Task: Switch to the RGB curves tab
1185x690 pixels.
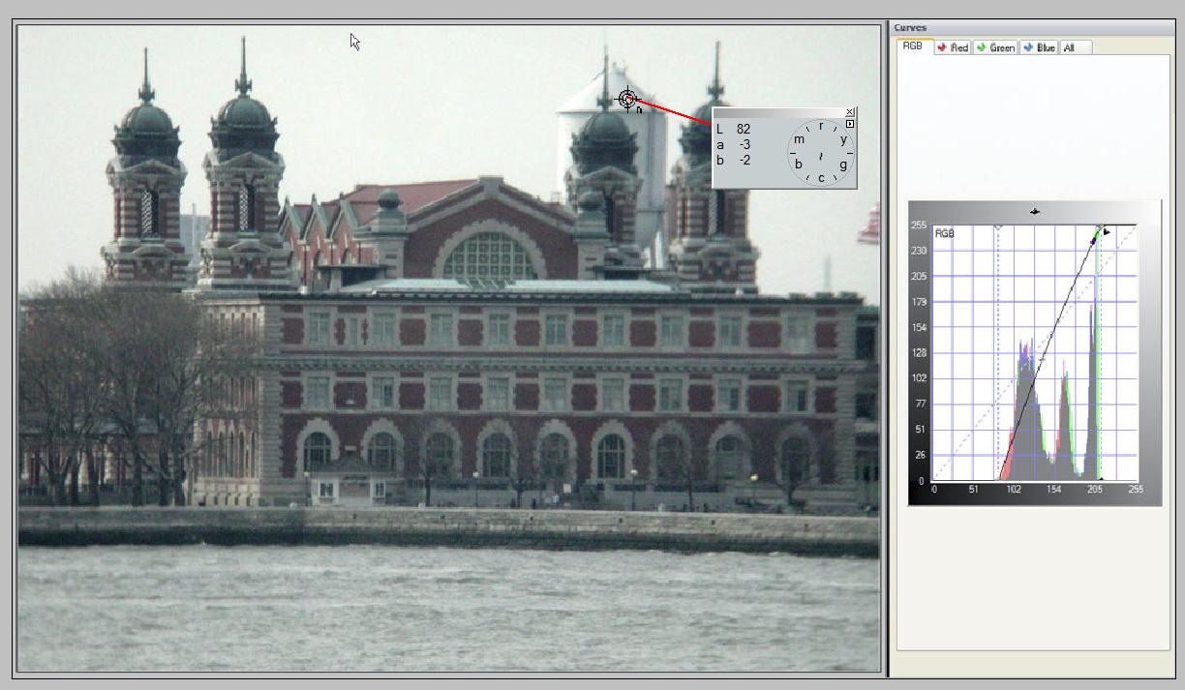Action: point(914,46)
